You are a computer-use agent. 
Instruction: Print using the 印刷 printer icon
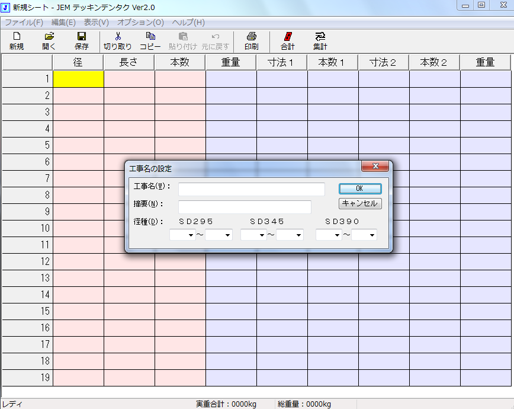tap(252, 41)
